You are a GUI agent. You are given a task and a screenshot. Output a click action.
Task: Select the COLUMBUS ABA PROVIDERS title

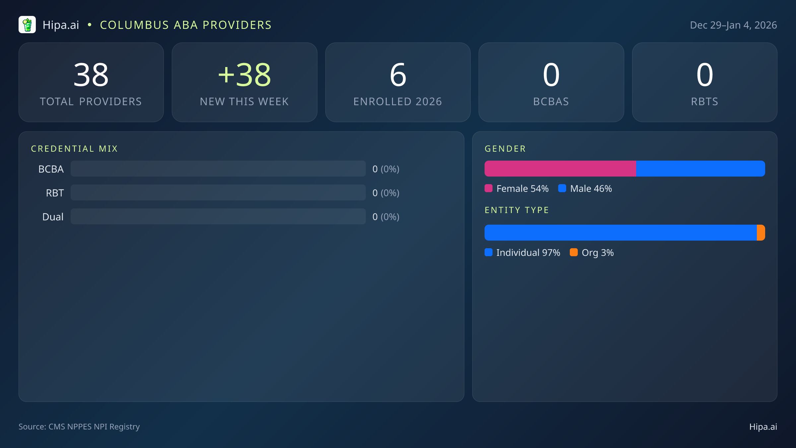coord(186,25)
